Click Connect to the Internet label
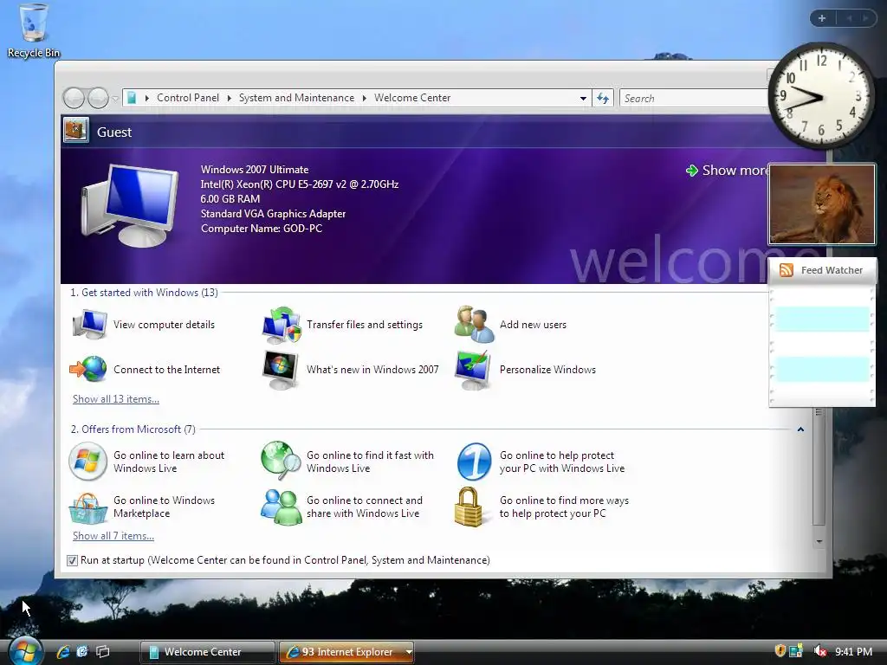Viewport: 887px width, 665px height. (x=167, y=369)
